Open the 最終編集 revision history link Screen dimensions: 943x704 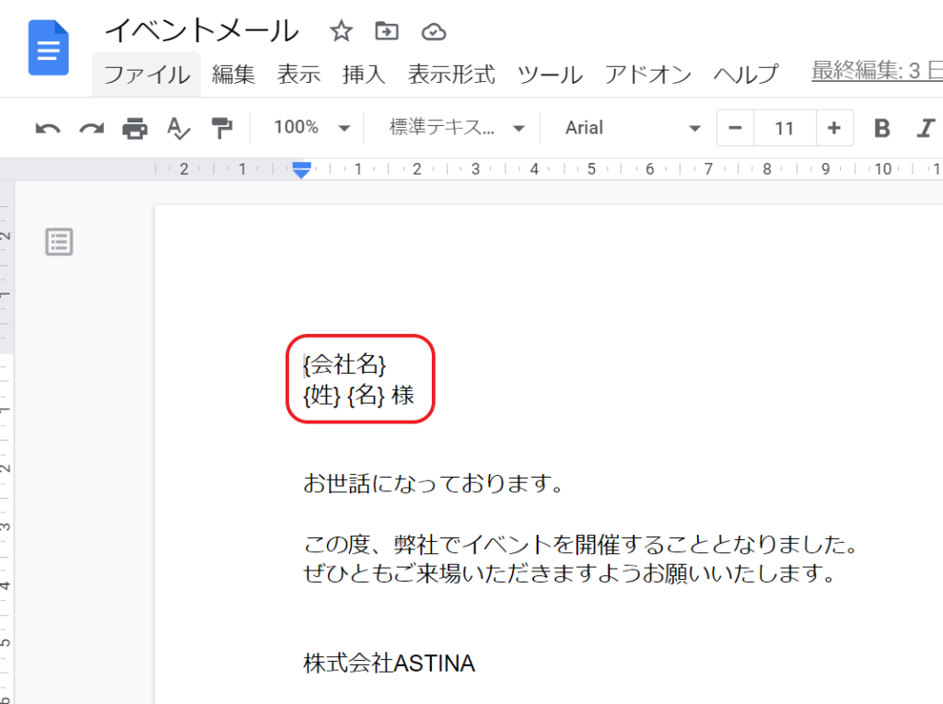point(877,71)
